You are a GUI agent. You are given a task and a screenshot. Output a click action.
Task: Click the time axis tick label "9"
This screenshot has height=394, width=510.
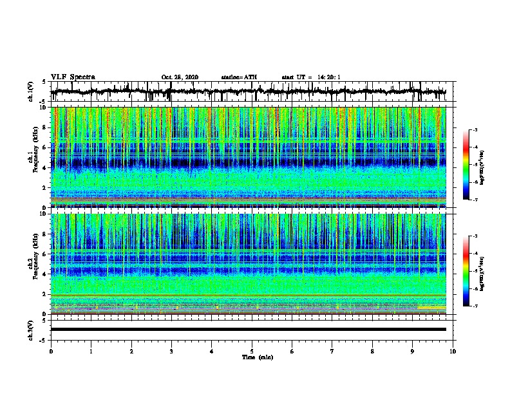412,352
